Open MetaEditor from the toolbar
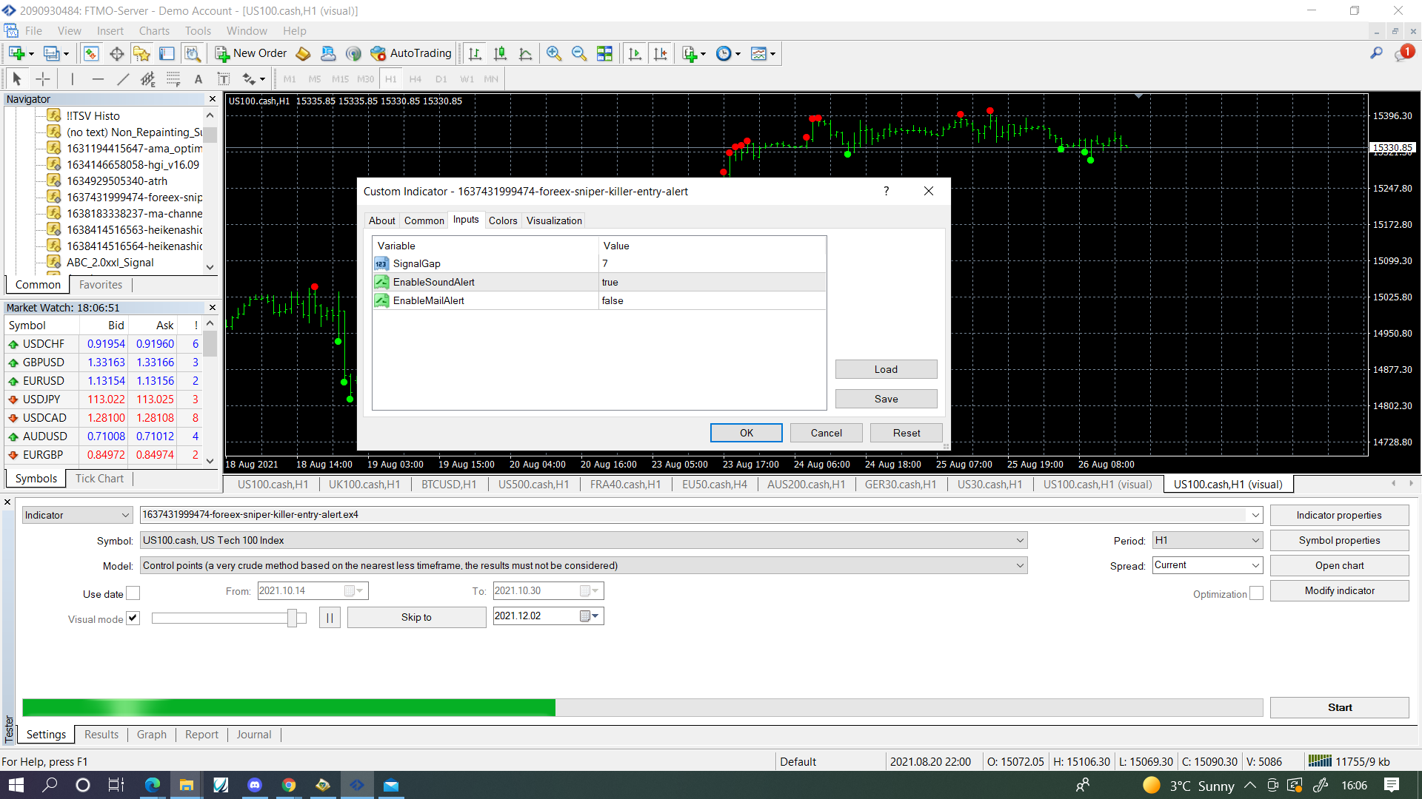This screenshot has width=1422, height=799. [303, 53]
